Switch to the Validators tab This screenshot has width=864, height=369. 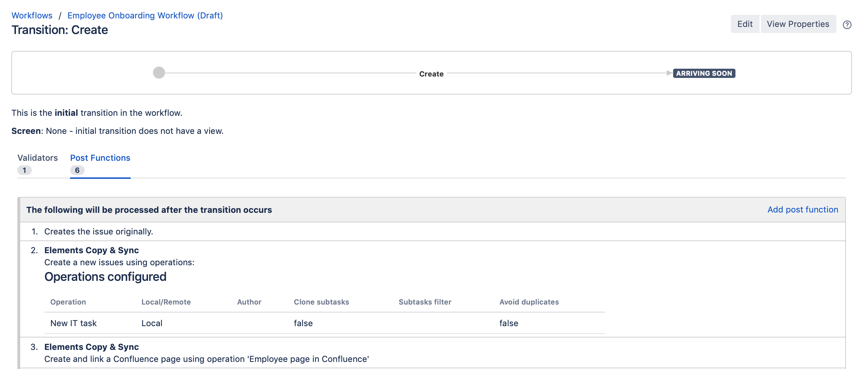pyautogui.click(x=37, y=158)
